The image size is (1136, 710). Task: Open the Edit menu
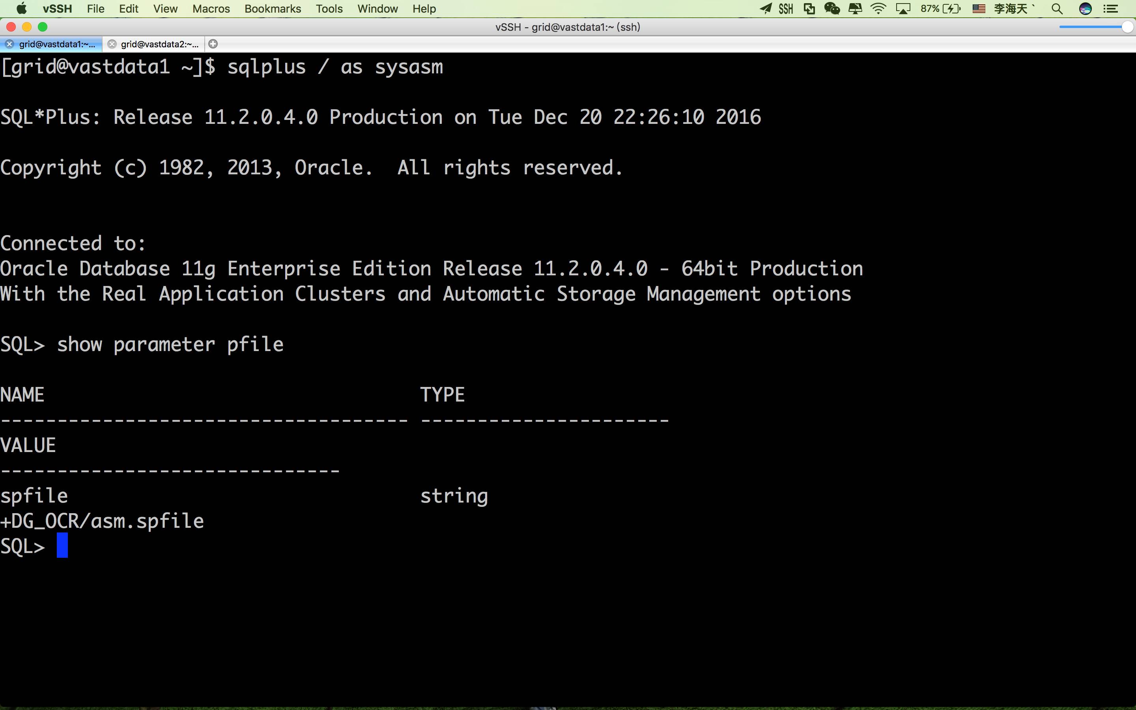[129, 8]
